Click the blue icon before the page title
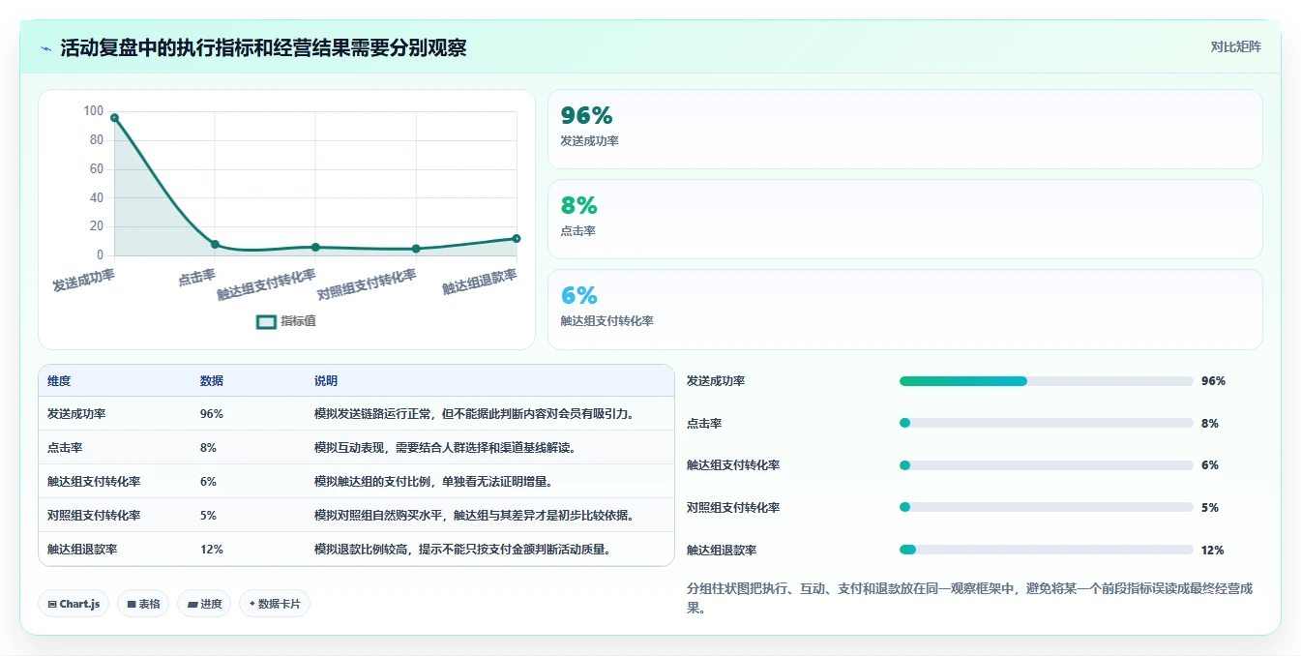This screenshot has width=1301, height=656. (x=46, y=48)
